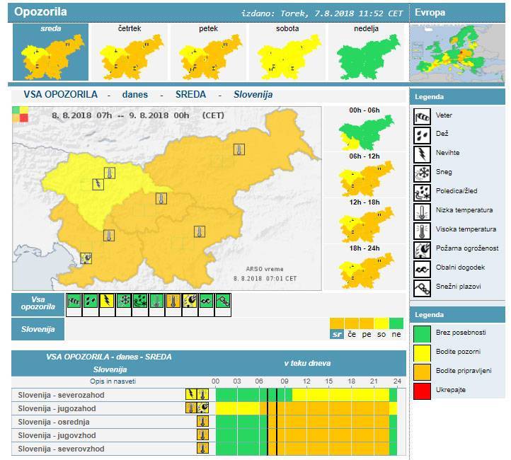The width and height of the screenshot is (511, 460).
Task: Select the fire danger filter in Vsa opozorila row
Action: 190,301
